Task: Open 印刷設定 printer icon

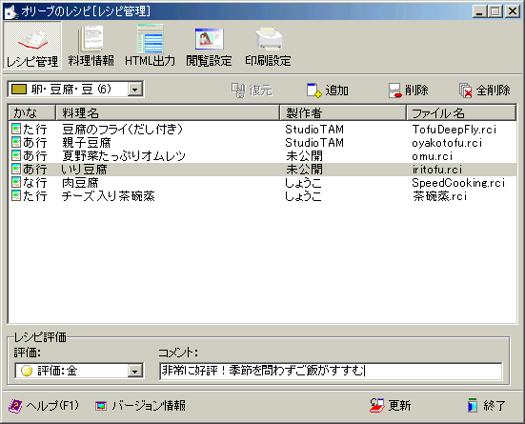Action: click(268, 39)
